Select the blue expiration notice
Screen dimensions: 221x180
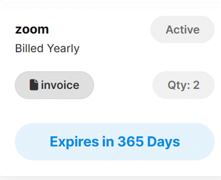click(x=114, y=142)
